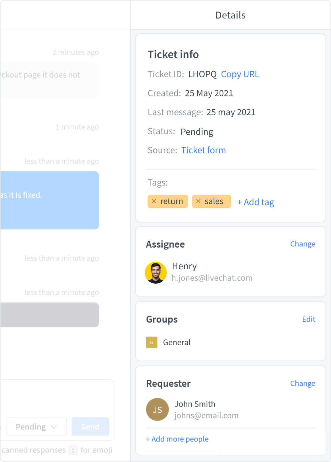
Task: Select the Ticket info section header
Action: [x=174, y=54]
